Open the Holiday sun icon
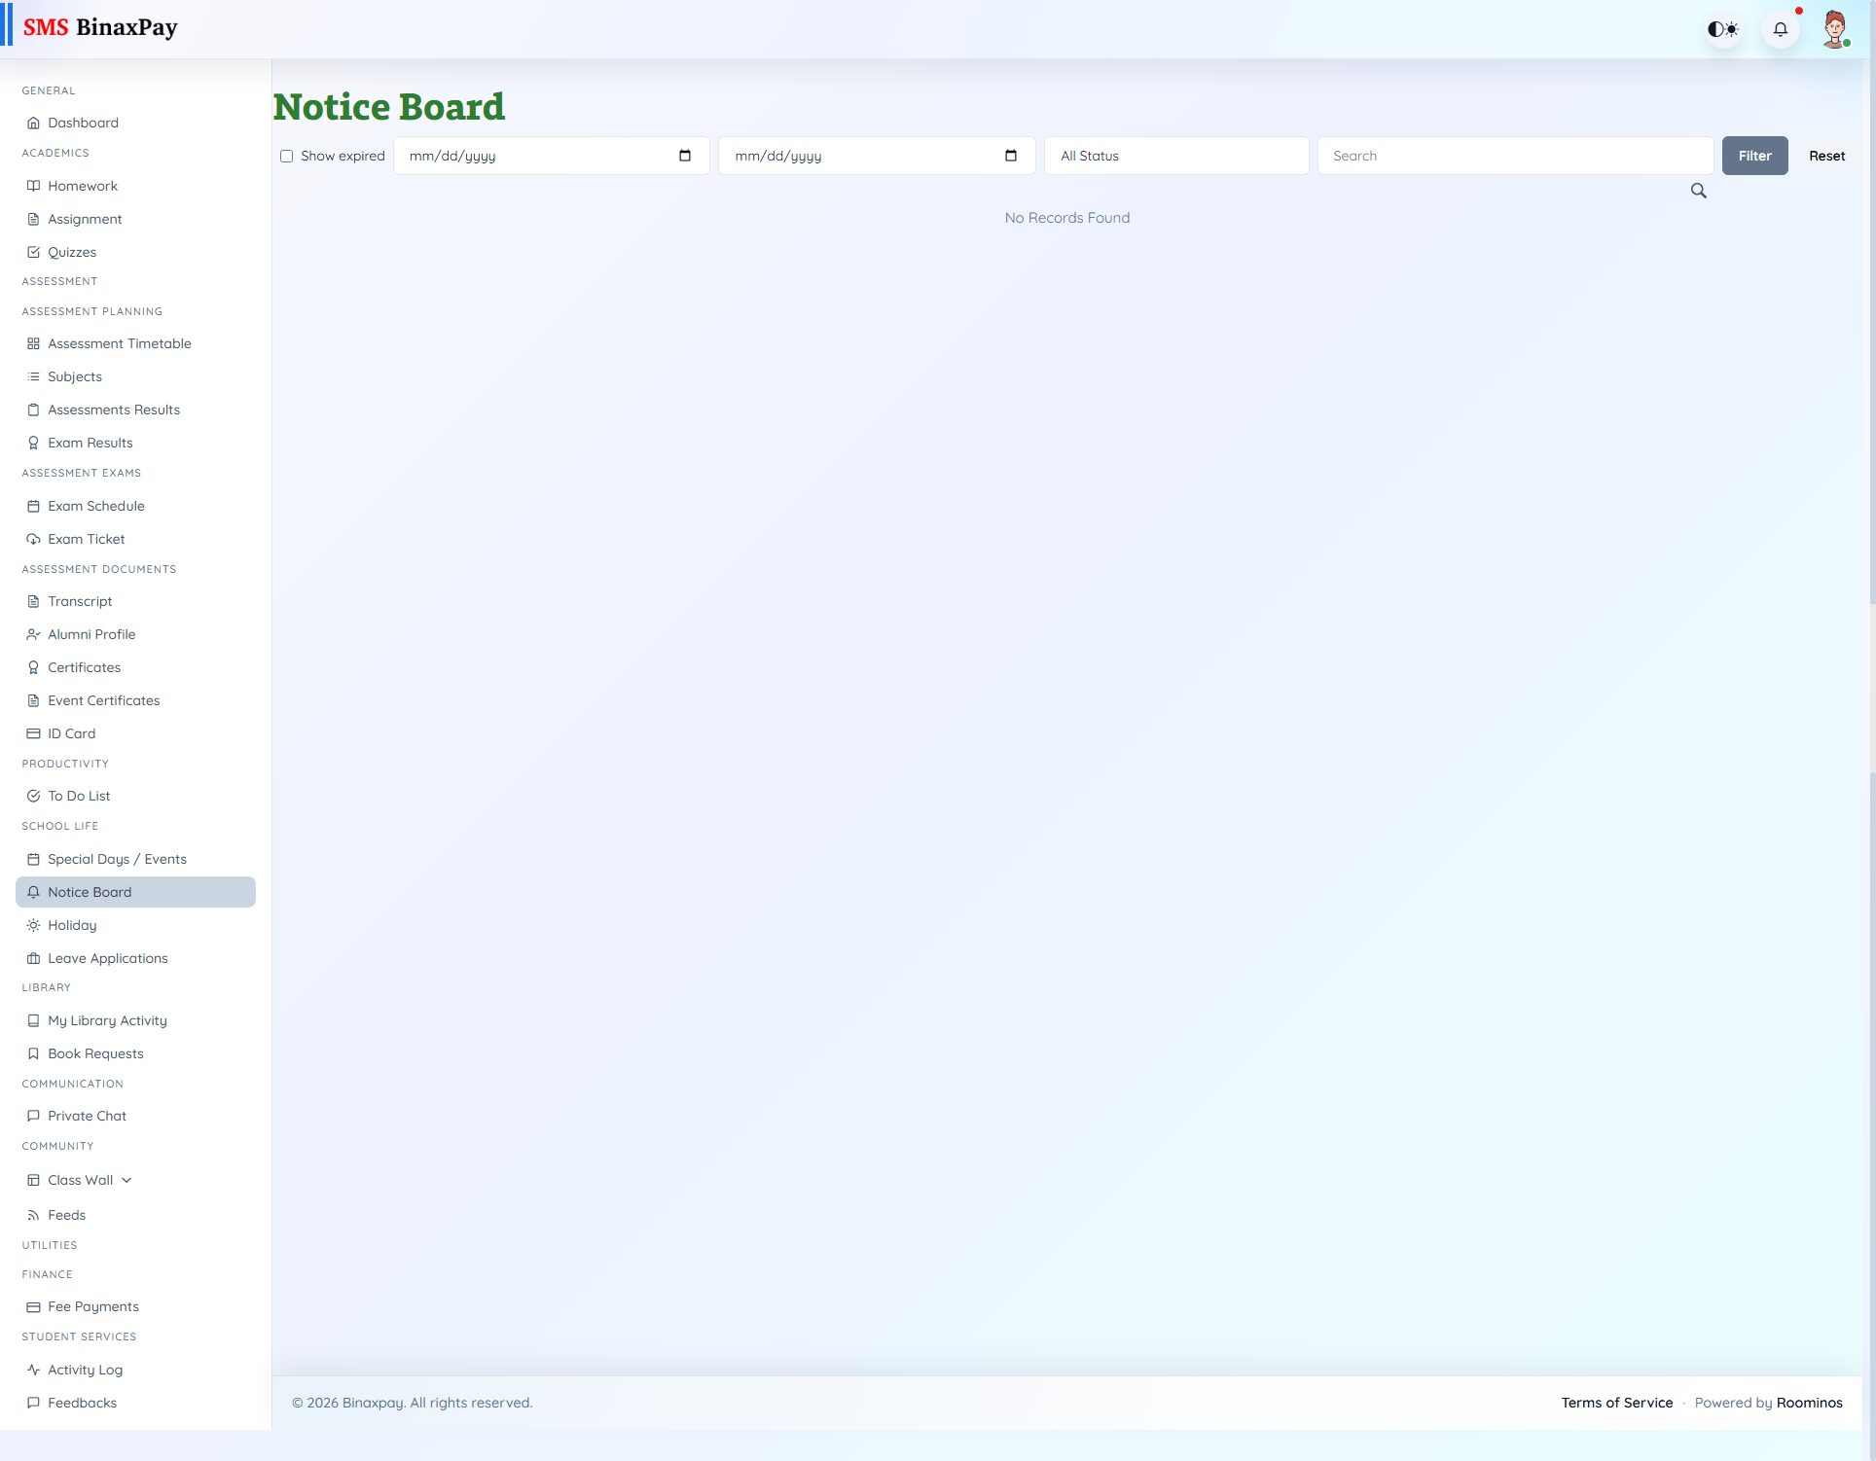 click(x=32, y=924)
